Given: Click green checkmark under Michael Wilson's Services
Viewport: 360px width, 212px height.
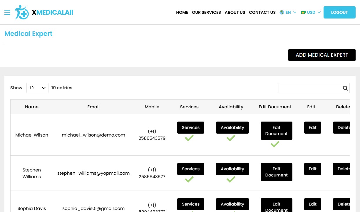Looking at the screenshot, I should [189, 138].
